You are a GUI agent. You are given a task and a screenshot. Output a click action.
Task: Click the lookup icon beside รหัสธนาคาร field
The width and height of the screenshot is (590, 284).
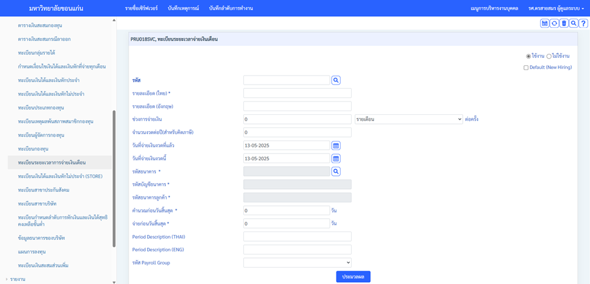[336, 172]
